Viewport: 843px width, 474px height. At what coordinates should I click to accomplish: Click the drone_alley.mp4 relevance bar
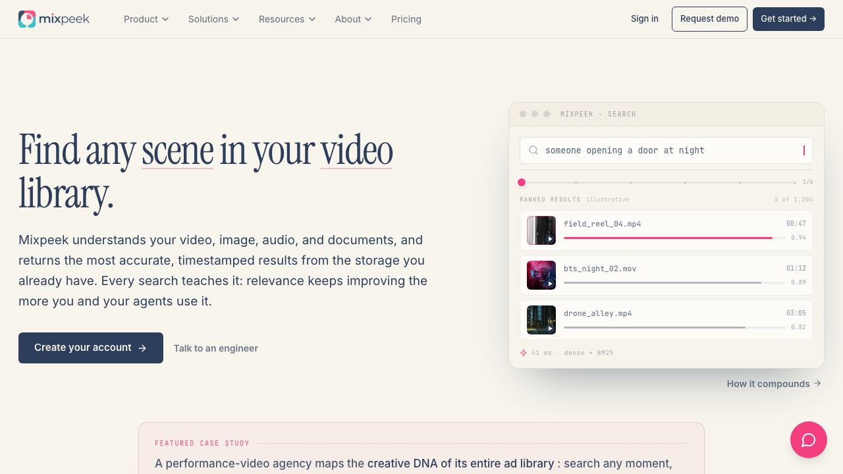point(674,327)
